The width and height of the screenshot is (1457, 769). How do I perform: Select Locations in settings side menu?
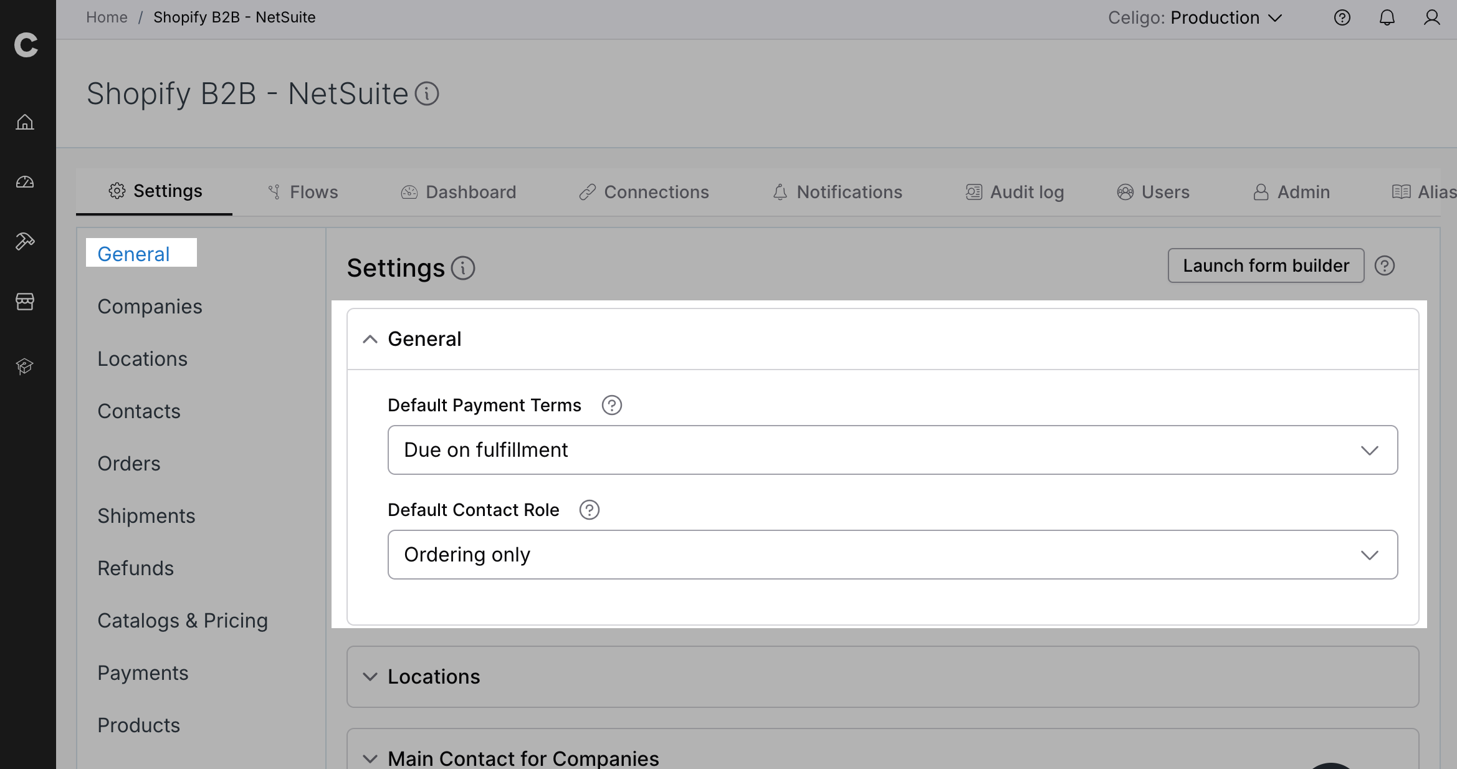(x=142, y=359)
